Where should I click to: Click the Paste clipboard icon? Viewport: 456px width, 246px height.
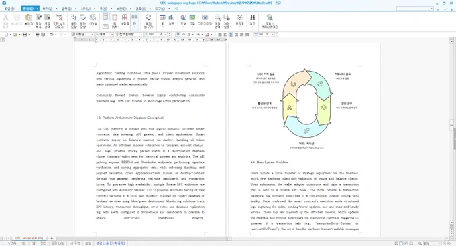point(28,21)
